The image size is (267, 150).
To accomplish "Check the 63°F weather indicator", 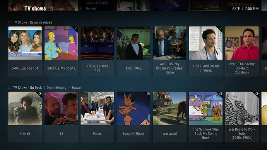I will click(x=236, y=9).
